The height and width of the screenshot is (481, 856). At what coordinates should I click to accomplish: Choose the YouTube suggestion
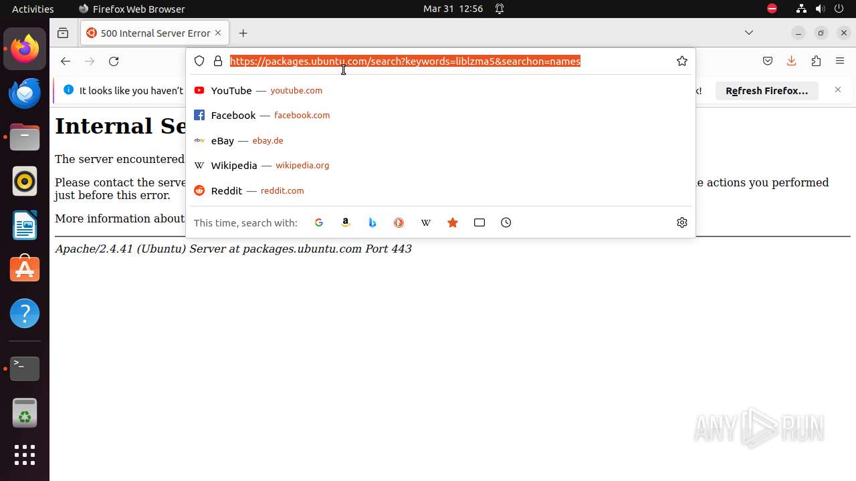[x=441, y=90]
